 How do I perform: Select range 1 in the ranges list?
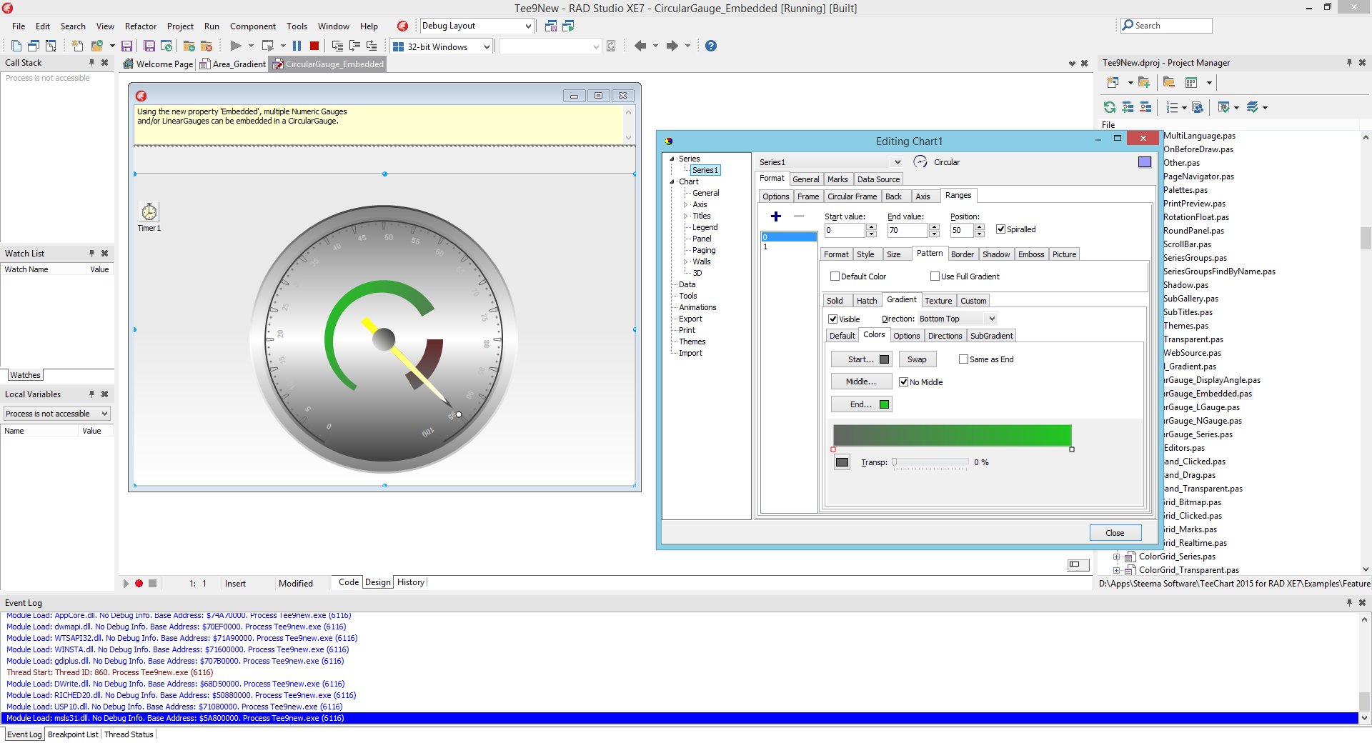pyautogui.click(x=789, y=247)
